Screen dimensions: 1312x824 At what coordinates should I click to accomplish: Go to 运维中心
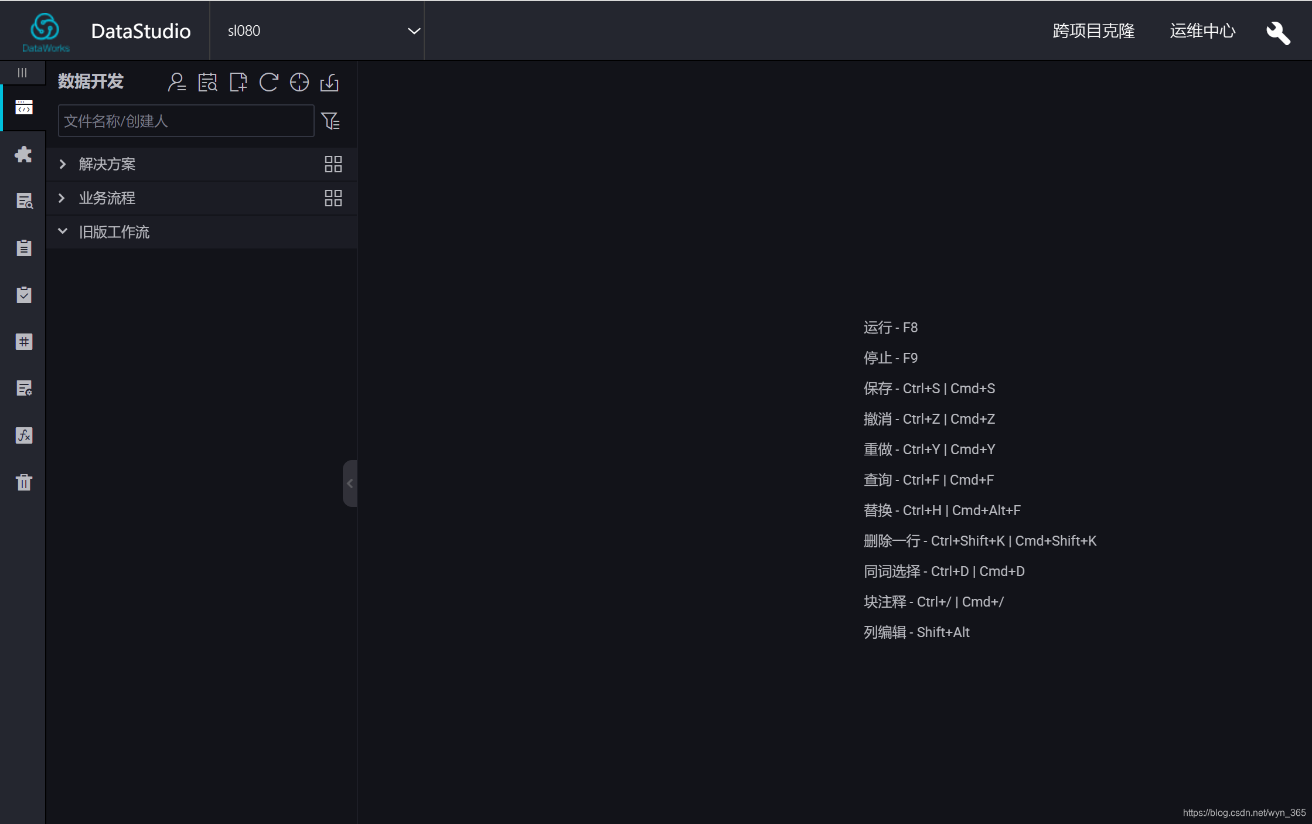(x=1202, y=31)
